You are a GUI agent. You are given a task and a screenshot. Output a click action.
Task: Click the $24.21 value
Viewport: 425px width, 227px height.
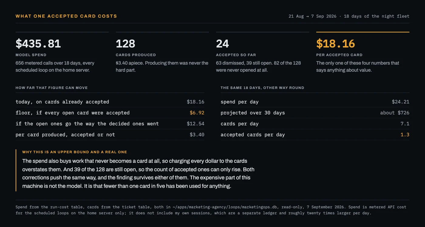tap(400, 102)
